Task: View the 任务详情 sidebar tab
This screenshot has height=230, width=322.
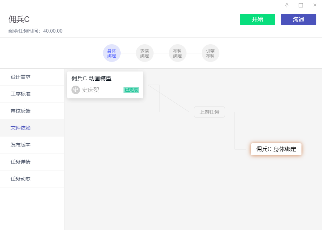Action: (21, 162)
